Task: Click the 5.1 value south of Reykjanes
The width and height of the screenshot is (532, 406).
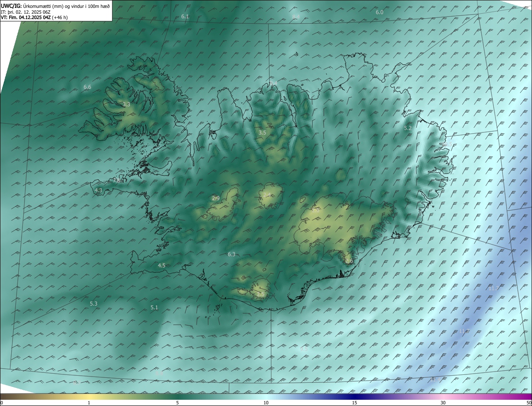Action: pyautogui.click(x=154, y=308)
